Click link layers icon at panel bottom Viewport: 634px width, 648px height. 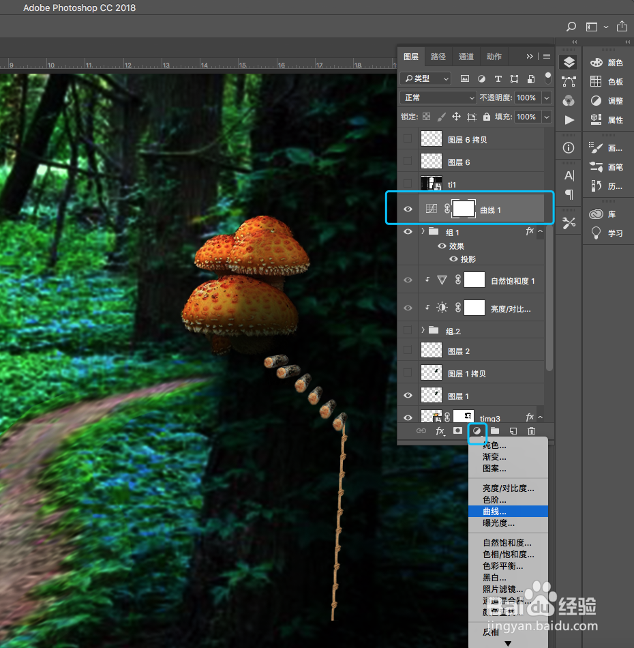(421, 430)
